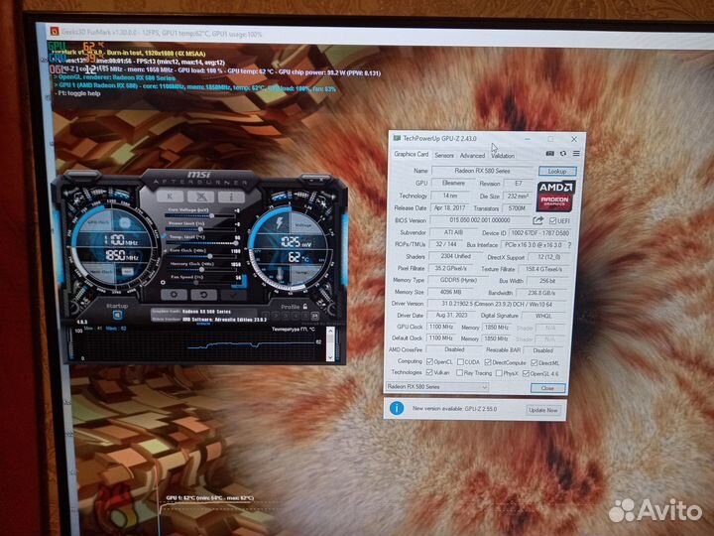This screenshot has height=536, width=714.
Task: Click the blue info icon in update bar
Action: 397,408
